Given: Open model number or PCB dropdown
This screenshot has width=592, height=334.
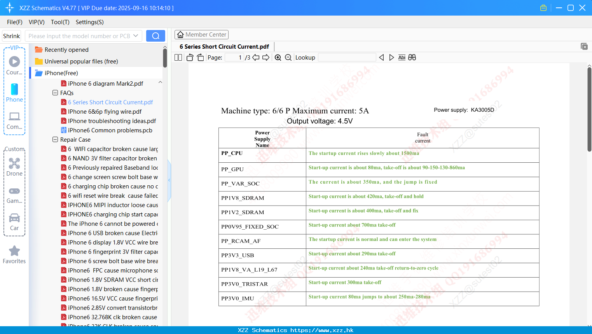Looking at the screenshot, I should pos(136,36).
